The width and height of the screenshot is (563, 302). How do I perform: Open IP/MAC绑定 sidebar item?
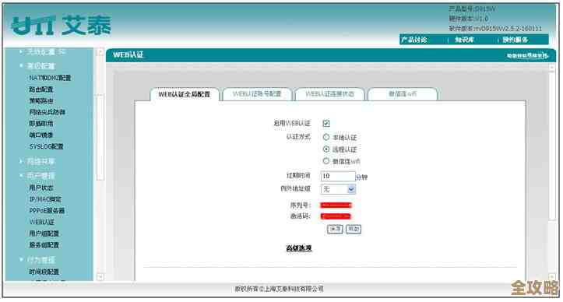pos(45,199)
